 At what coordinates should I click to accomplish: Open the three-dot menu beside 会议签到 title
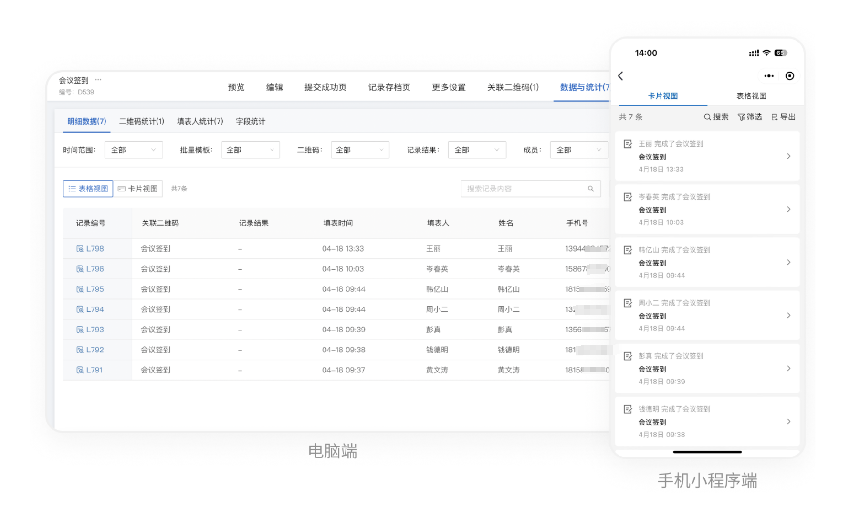pyautogui.click(x=98, y=80)
